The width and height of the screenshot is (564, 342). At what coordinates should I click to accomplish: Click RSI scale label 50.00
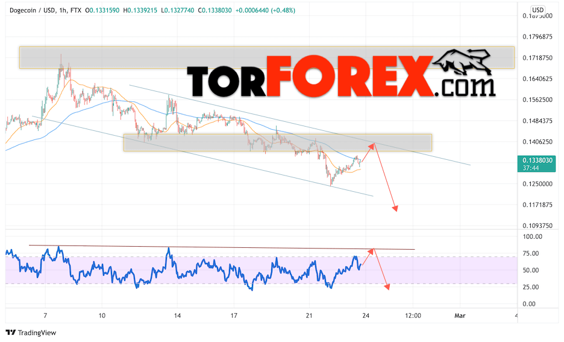[531, 270]
